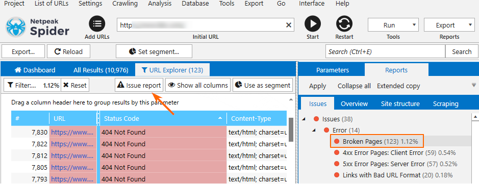The width and height of the screenshot is (479, 184).
Task: Sort by the URL column header
Action: tap(73, 119)
